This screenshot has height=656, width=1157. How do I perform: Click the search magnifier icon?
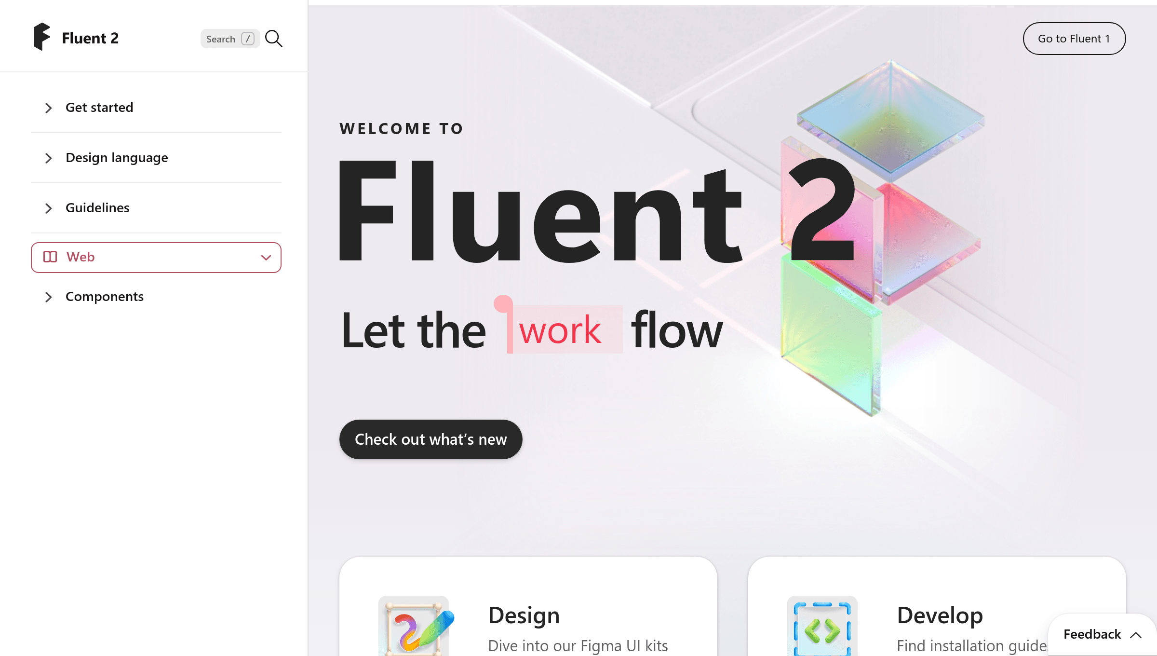click(x=273, y=38)
